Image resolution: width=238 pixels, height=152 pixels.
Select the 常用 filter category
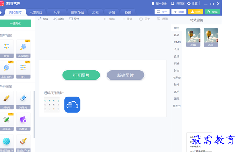point(177,28)
